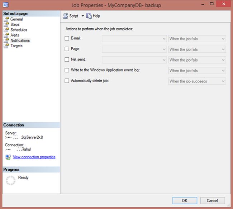Click the Help button label
Viewport: 233px width, 209px height.
point(96,16)
